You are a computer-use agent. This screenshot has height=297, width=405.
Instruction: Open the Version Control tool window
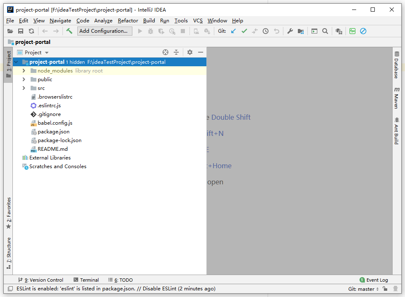pyautogui.click(x=41, y=280)
